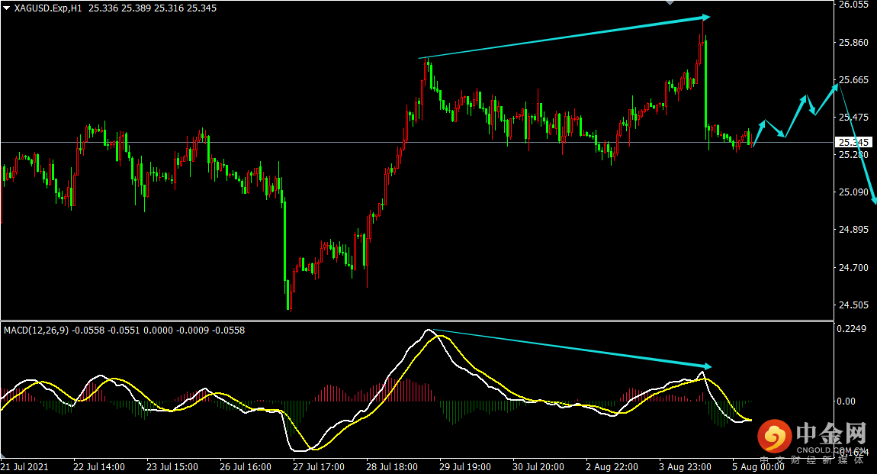Click the 25.665 price axis label
This screenshot has width=877, height=474.
click(x=853, y=80)
